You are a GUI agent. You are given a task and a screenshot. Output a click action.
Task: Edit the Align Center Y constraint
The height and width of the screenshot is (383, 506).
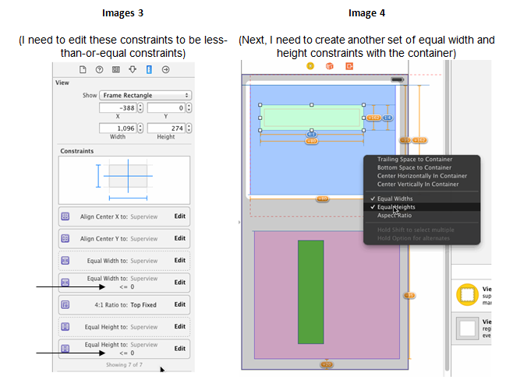pyautogui.click(x=179, y=238)
